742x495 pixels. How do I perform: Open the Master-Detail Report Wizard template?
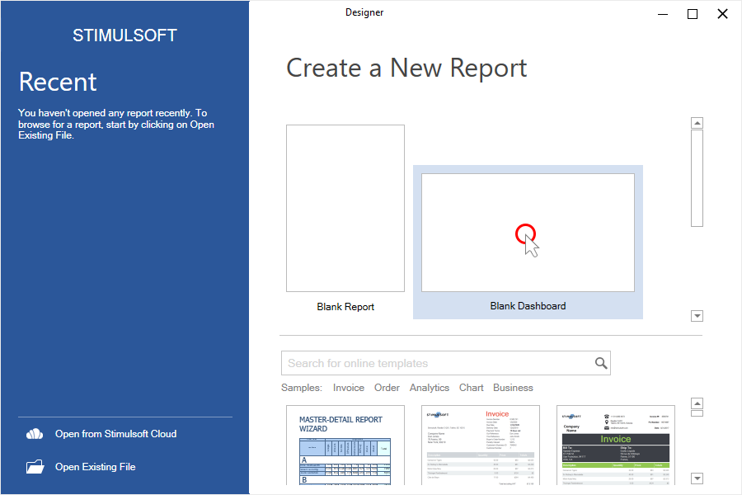pyautogui.click(x=345, y=445)
